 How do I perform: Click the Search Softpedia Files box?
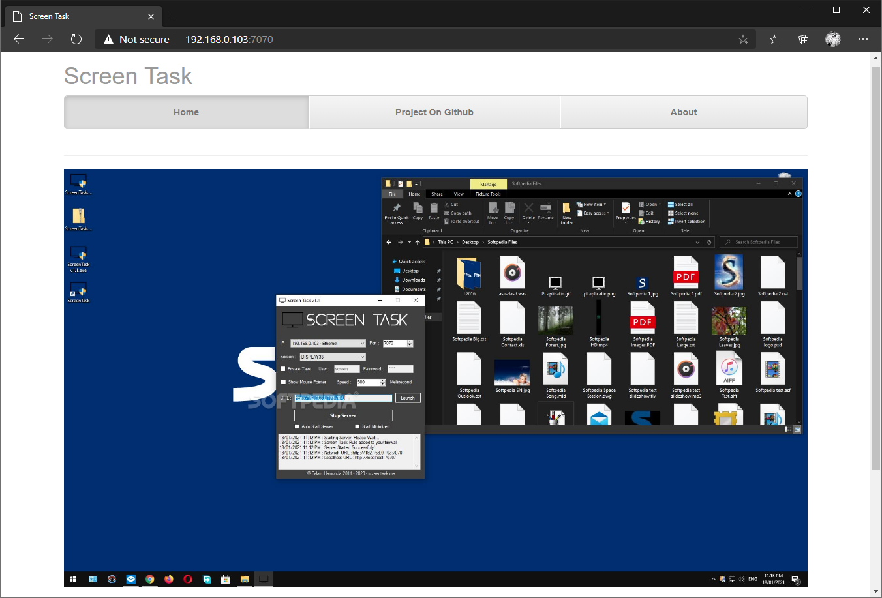point(759,242)
